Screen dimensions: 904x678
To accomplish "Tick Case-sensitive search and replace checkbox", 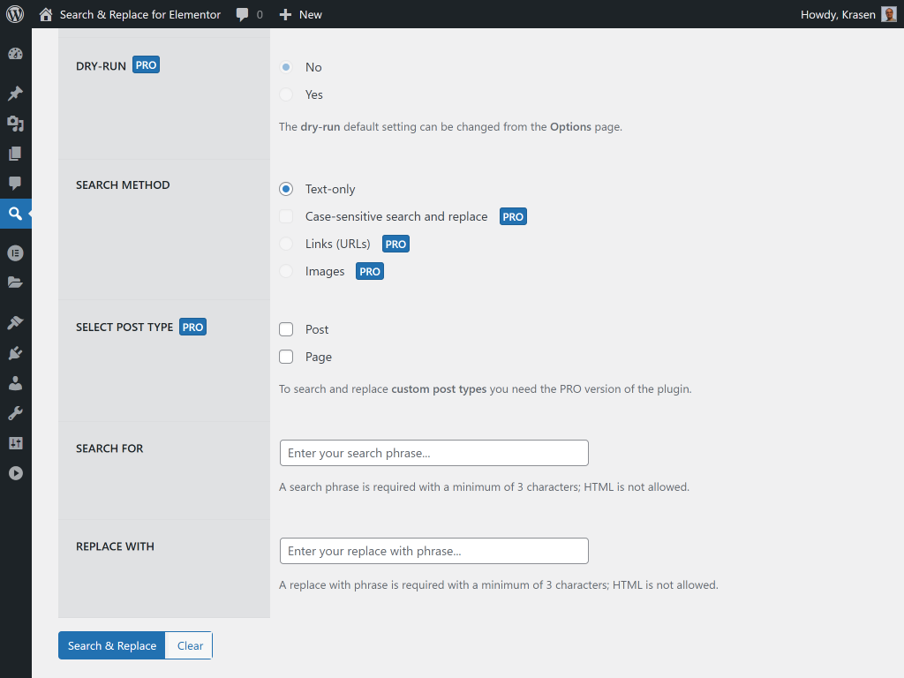I will tap(286, 217).
